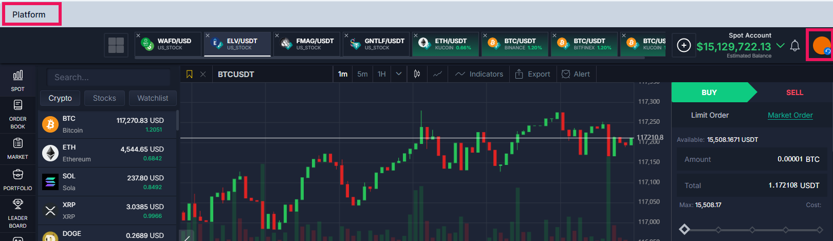The width and height of the screenshot is (833, 241).
Task: Click the order amount slider handle
Action: [684, 229]
